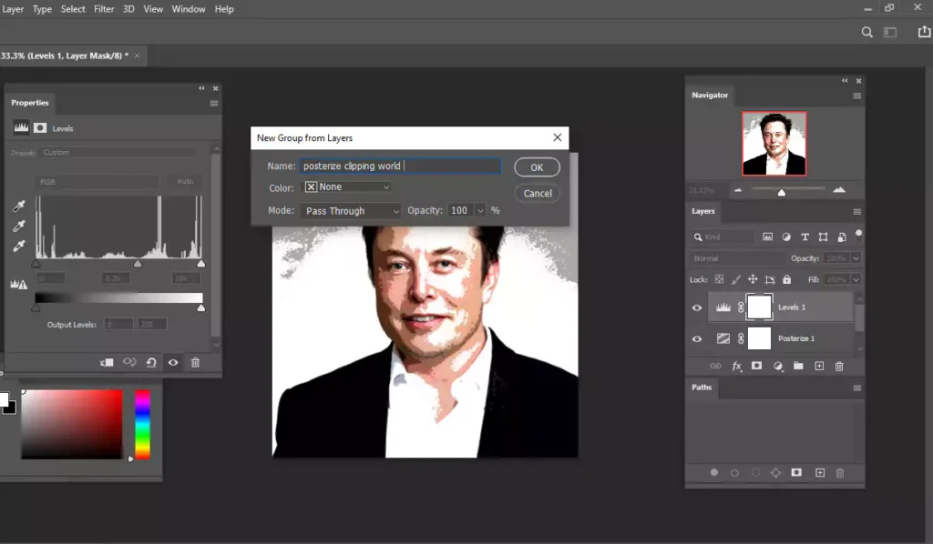Clip adjustment to layer below icon
This screenshot has height=544, width=933.
[108, 362]
